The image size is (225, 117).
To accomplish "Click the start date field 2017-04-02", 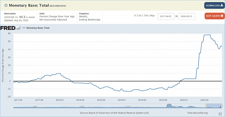I will click(x=166, y=16).
